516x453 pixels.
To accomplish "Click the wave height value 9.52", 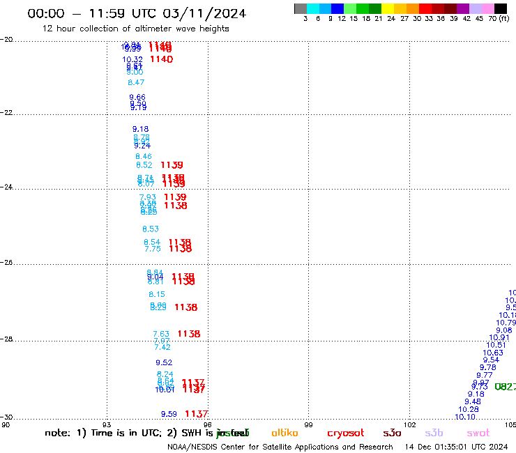I will (x=164, y=362).
